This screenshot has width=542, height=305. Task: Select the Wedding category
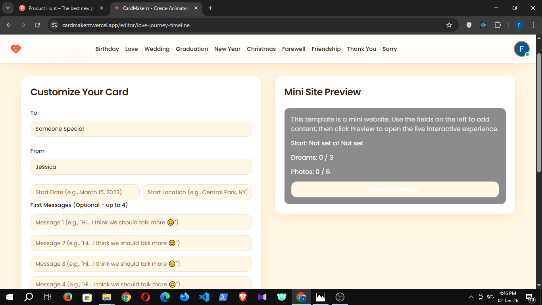[157, 49]
